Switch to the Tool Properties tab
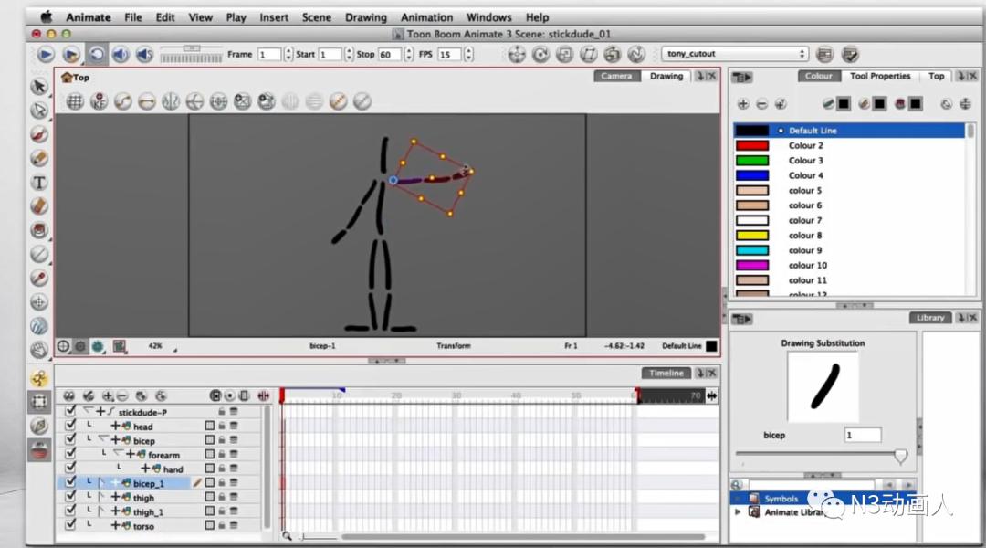The height and width of the screenshot is (548, 986). tap(880, 76)
